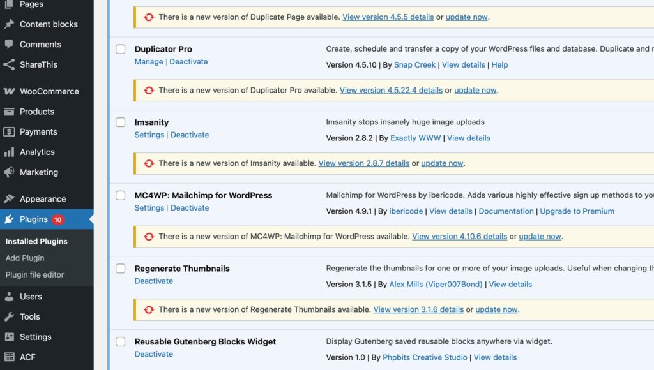Screen dimensions: 654x370
Task: Open Plugin file editor submenu item
Action: tap(34, 274)
